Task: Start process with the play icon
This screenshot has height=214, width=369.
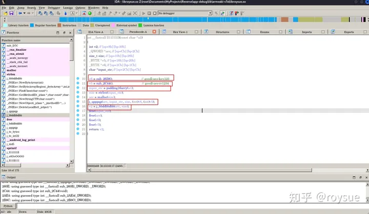Action: click(x=143, y=13)
